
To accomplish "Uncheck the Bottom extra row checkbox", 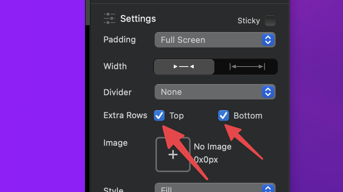I will [x=224, y=116].
